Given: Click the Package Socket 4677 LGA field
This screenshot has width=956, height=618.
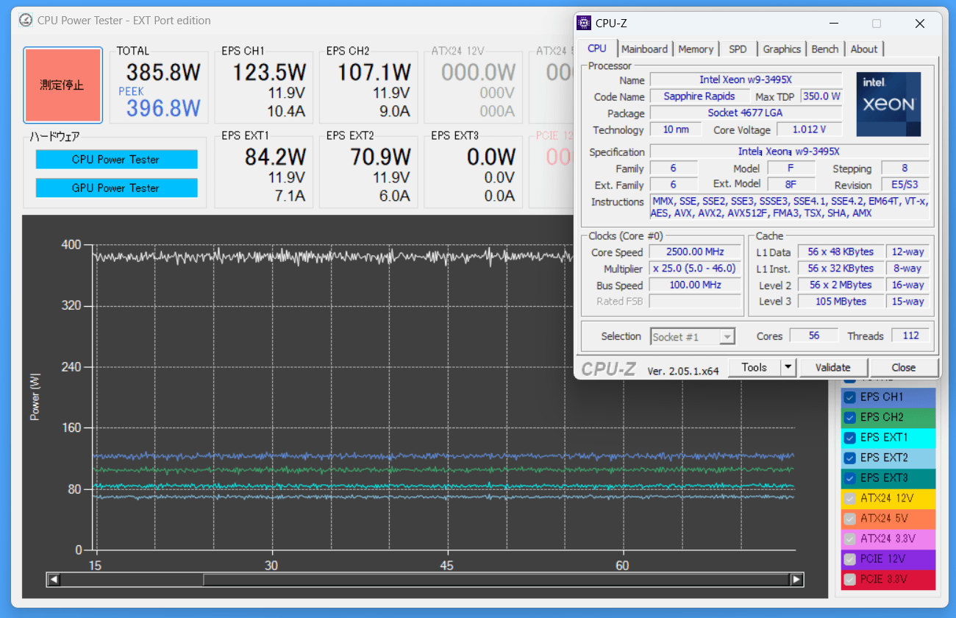Looking at the screenshot, I should point(746,113).
